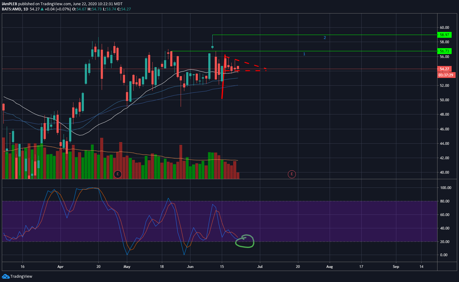Click the number 2 label on the upper line
459x282 pixels.
pos(325,38)
